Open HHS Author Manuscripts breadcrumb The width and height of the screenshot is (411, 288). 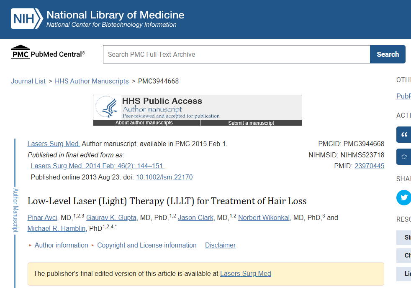(x=92, y=81)
